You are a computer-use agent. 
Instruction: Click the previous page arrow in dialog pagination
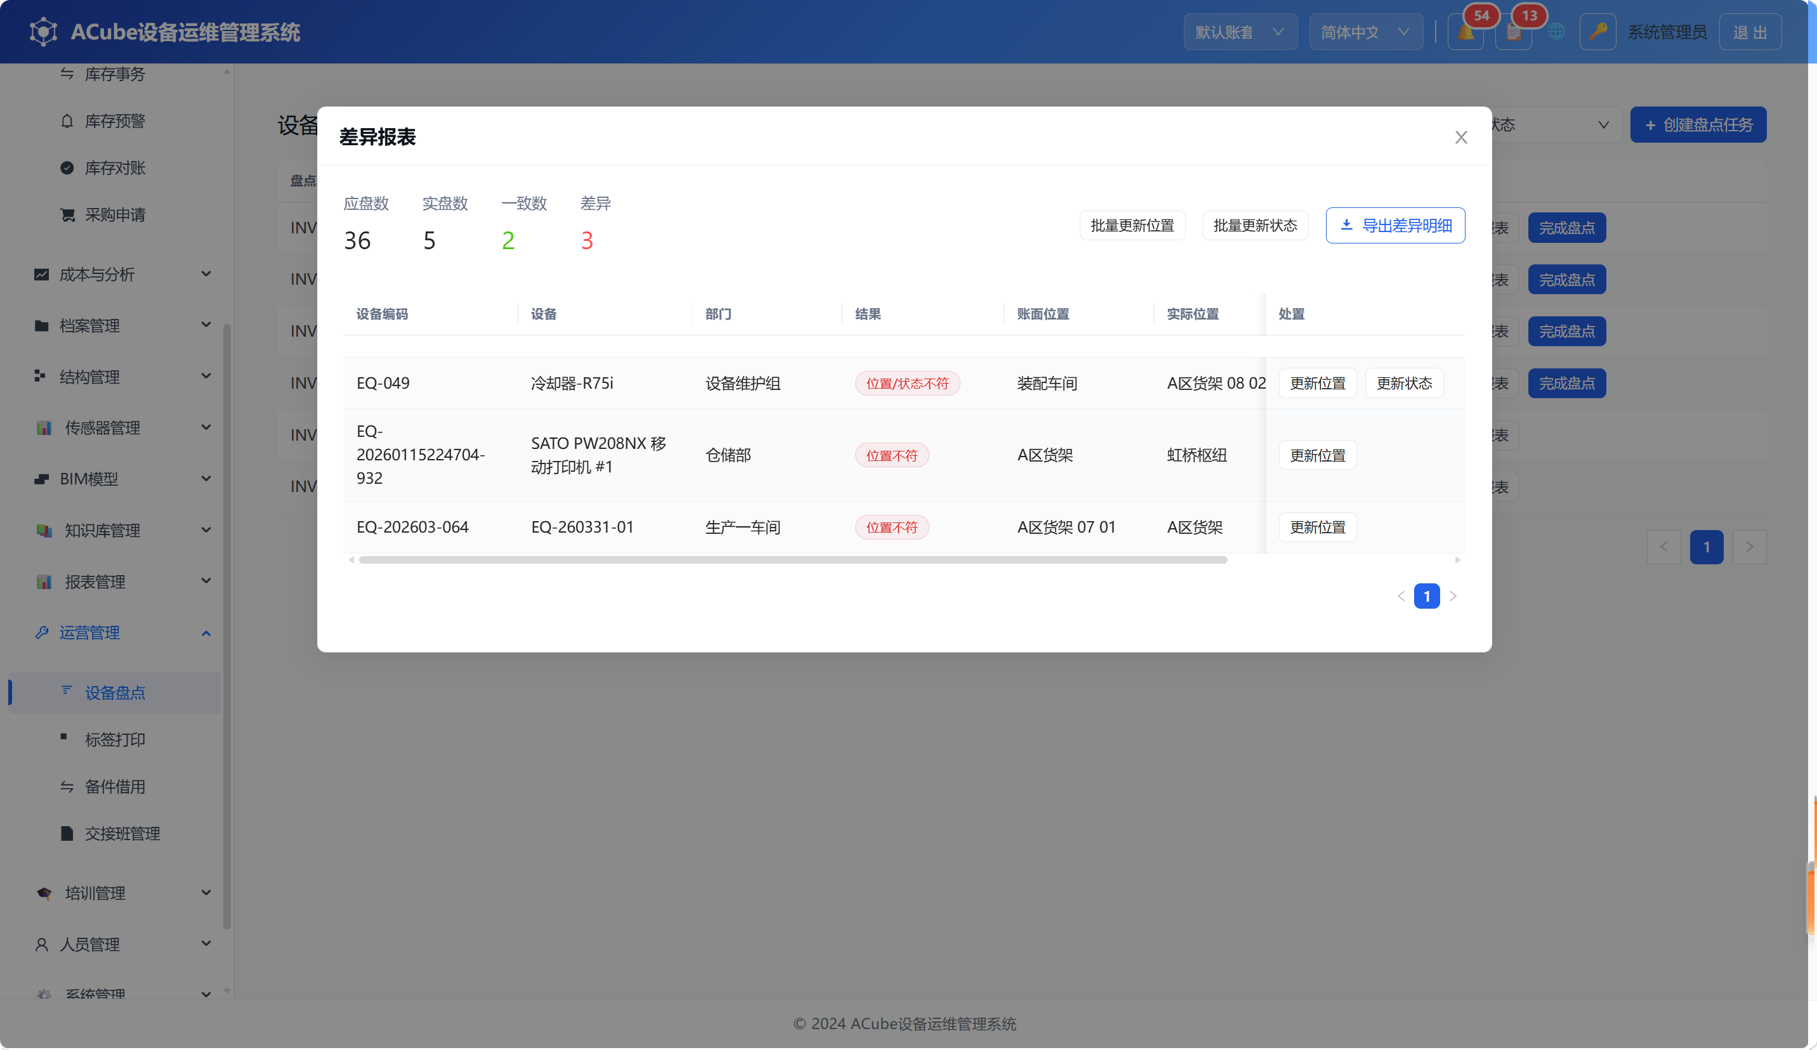point(1401,596)
